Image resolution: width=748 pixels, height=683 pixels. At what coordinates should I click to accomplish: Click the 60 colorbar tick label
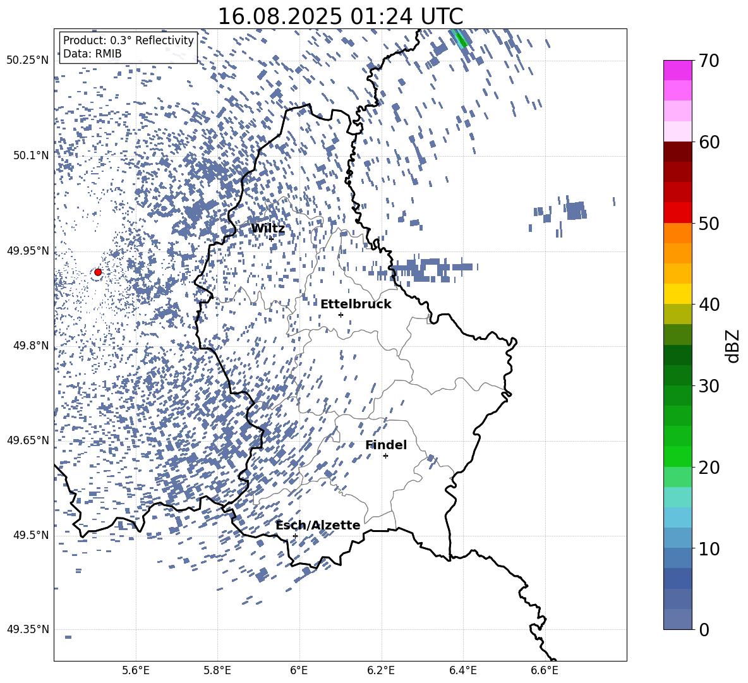709,142
